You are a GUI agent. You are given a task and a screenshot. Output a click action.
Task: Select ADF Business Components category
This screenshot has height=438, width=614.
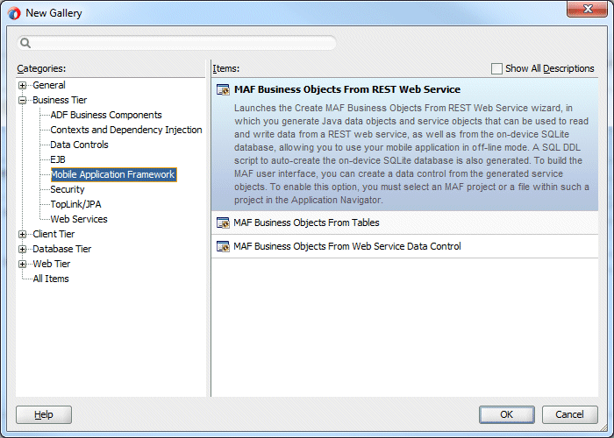[106, 115]
